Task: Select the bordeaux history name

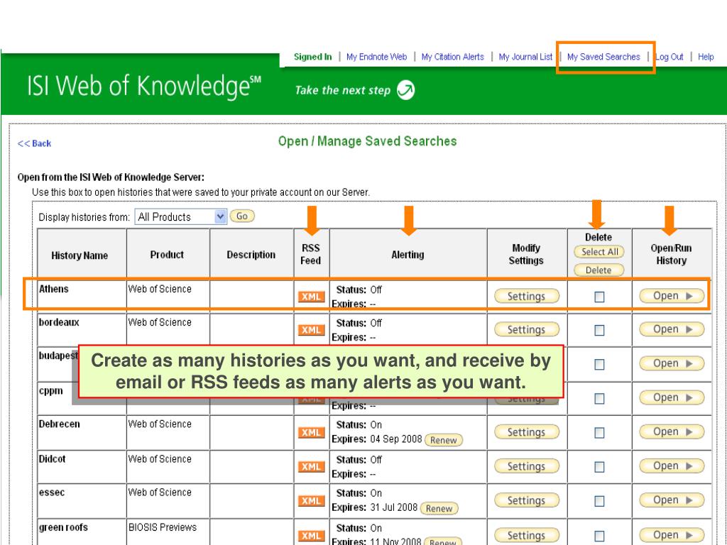Action: pos(59,323)
